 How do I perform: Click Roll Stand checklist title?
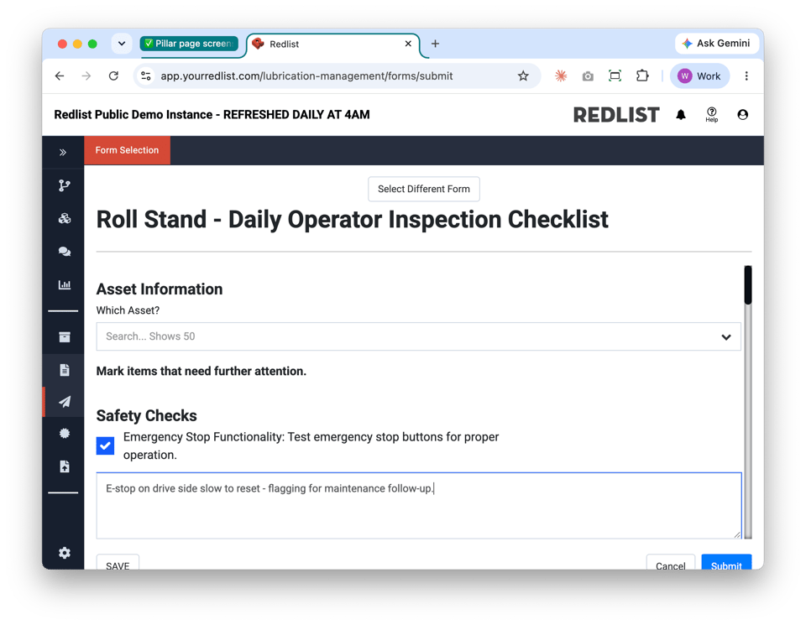click(x=352, y=220)
